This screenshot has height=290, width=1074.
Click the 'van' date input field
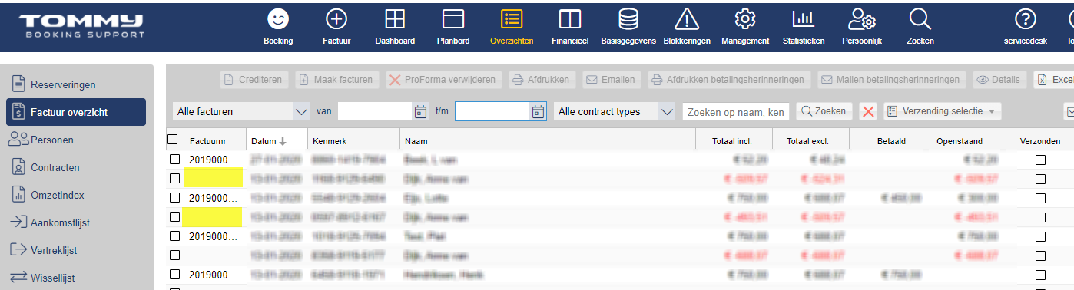(375, 111)
